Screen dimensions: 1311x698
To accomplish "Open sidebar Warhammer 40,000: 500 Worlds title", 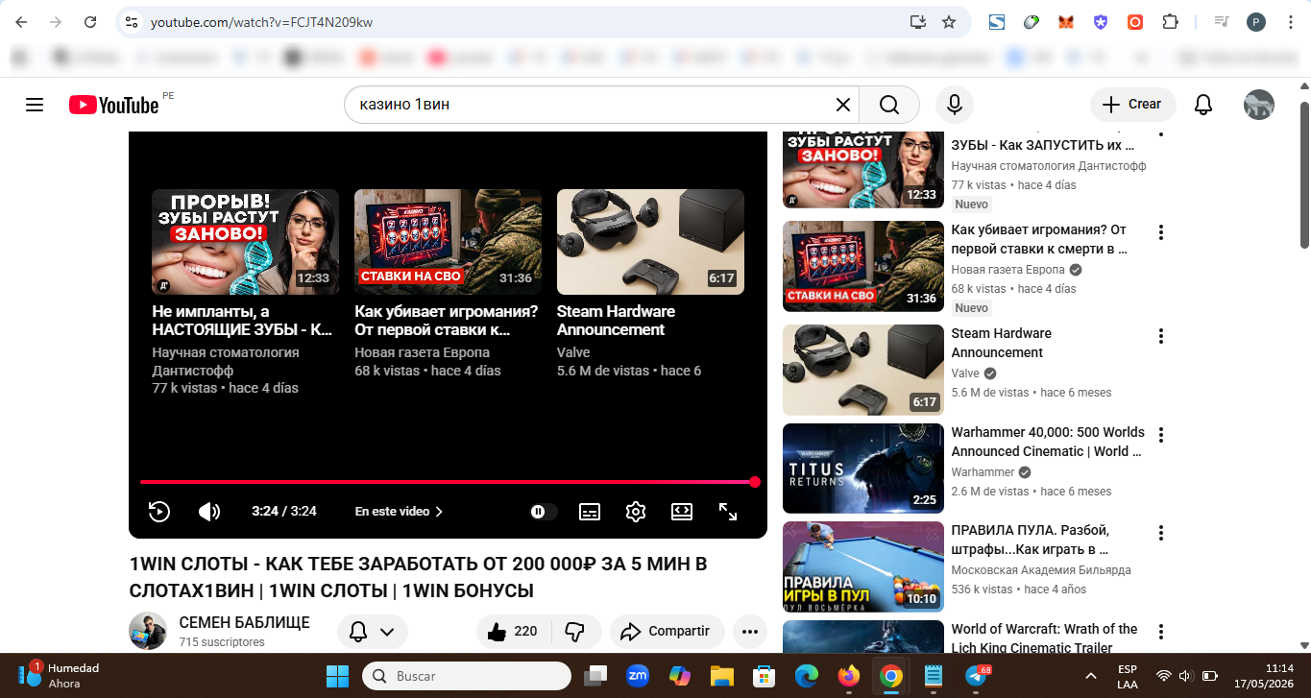I will point(1048,442).
